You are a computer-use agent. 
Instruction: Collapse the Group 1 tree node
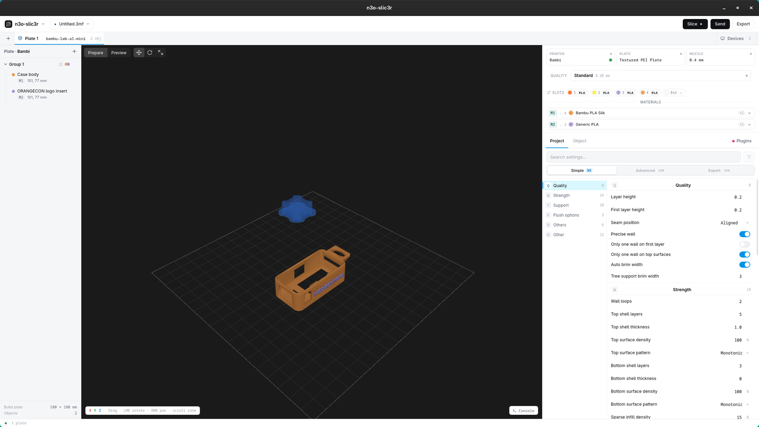click(6, 64)
